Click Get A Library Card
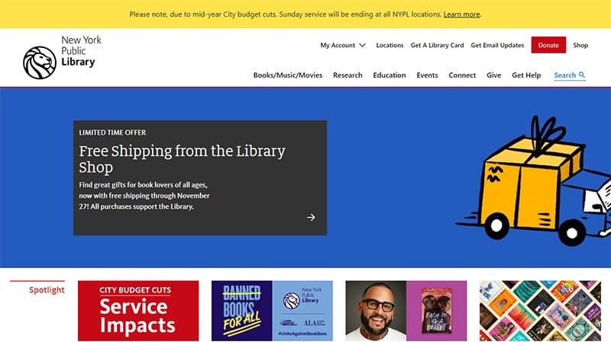This screenshot has width=611, height=342. tap(437, 45)
